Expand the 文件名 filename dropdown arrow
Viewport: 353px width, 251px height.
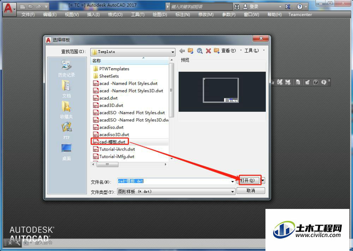click(x=233, y=181)
